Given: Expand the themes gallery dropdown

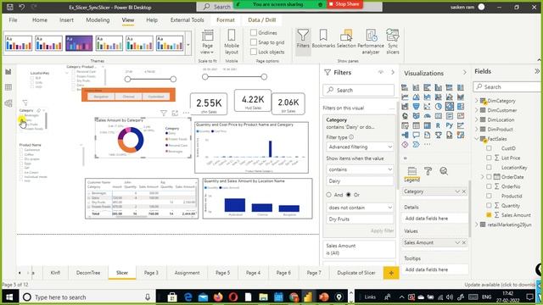Looking at the screenshot, I should [188, 45].
